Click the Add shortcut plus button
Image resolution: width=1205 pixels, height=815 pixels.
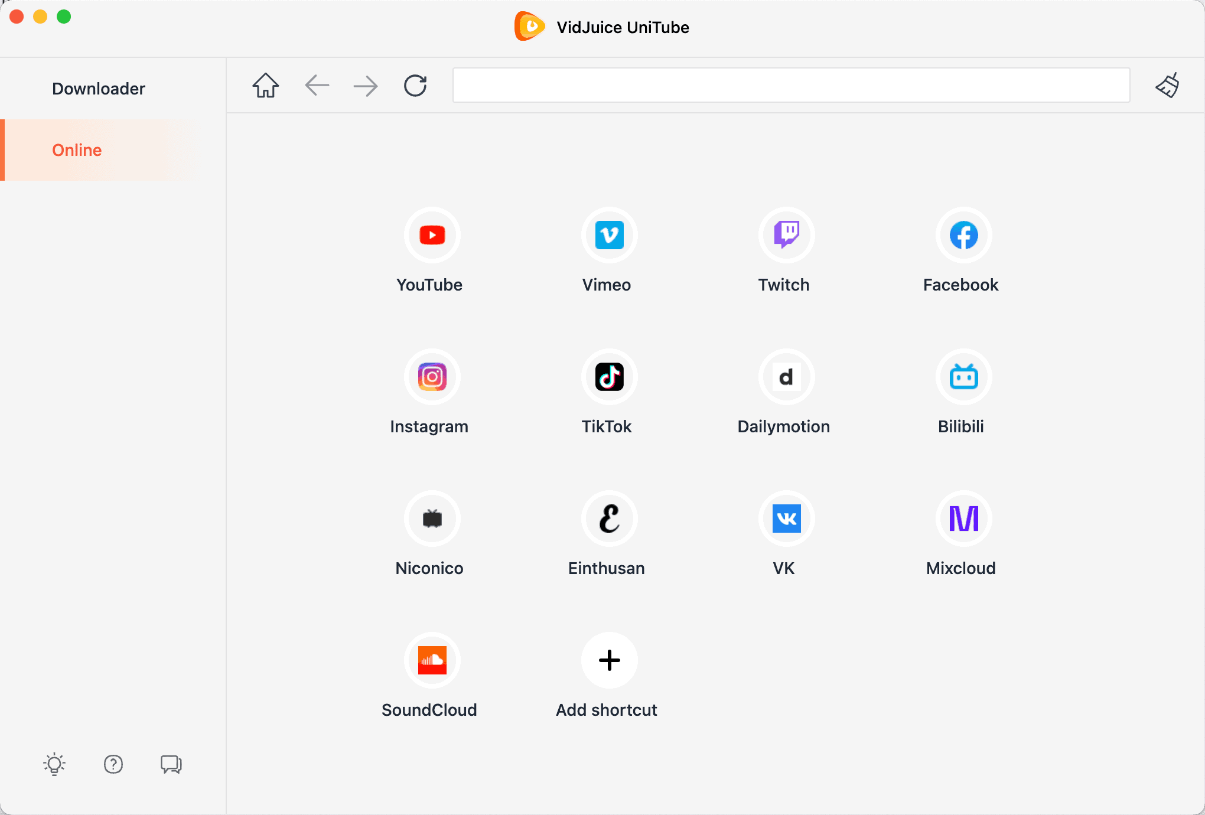[609, 660]
